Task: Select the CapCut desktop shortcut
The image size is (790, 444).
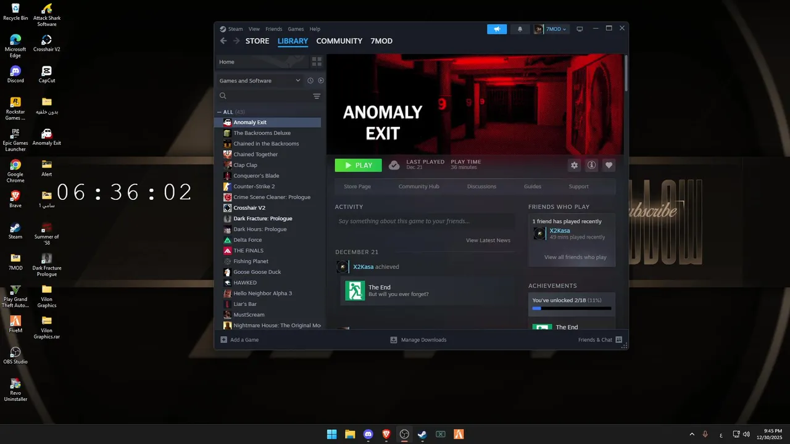Action: pos(47,75)
